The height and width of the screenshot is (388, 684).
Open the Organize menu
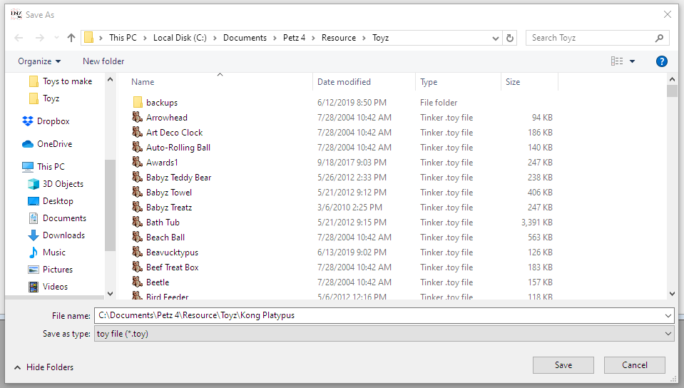(x=39, y=61)
